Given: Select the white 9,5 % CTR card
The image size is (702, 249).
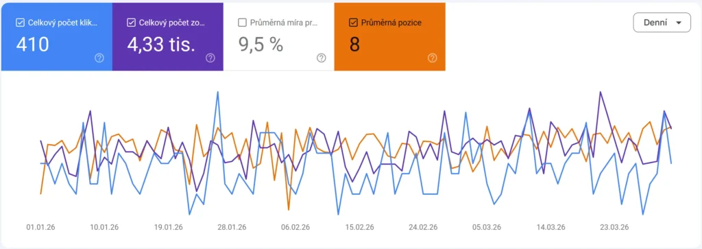Looking at the screenshot, I should pos(278,37).
